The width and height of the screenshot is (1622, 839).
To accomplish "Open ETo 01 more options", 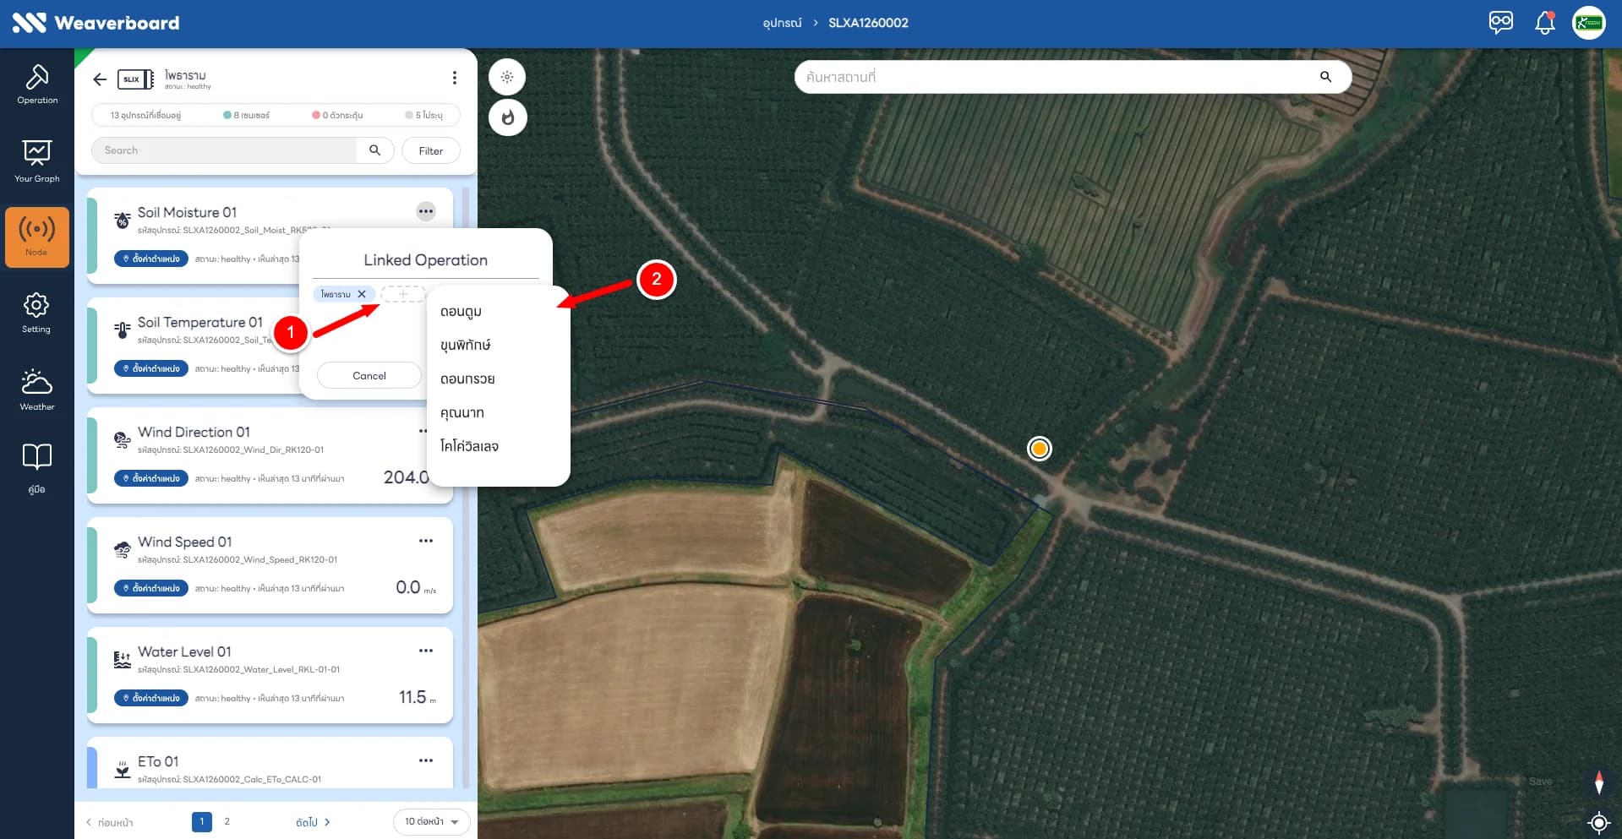I will [426, 760].
